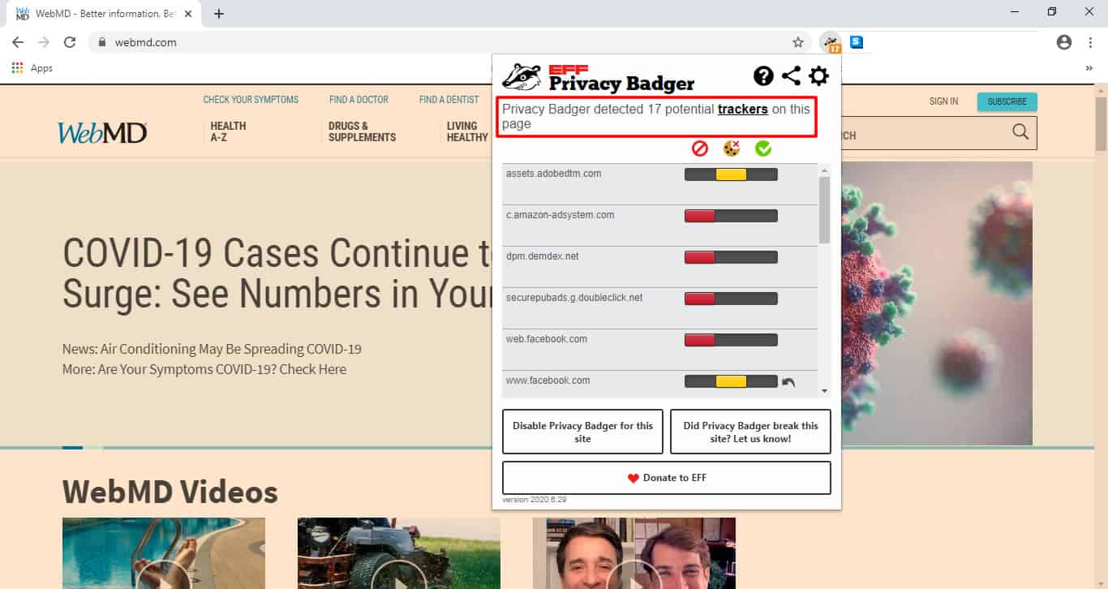Viewport: 1108px width, 589px height.
Task: Open the HEALTH A-Z menu
Action: pyautogui.click(x=228, y=131)
